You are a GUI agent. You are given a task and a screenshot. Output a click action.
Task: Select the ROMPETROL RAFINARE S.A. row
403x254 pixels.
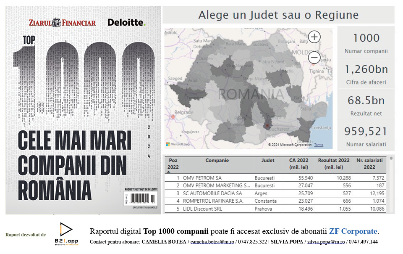[275, 201]
